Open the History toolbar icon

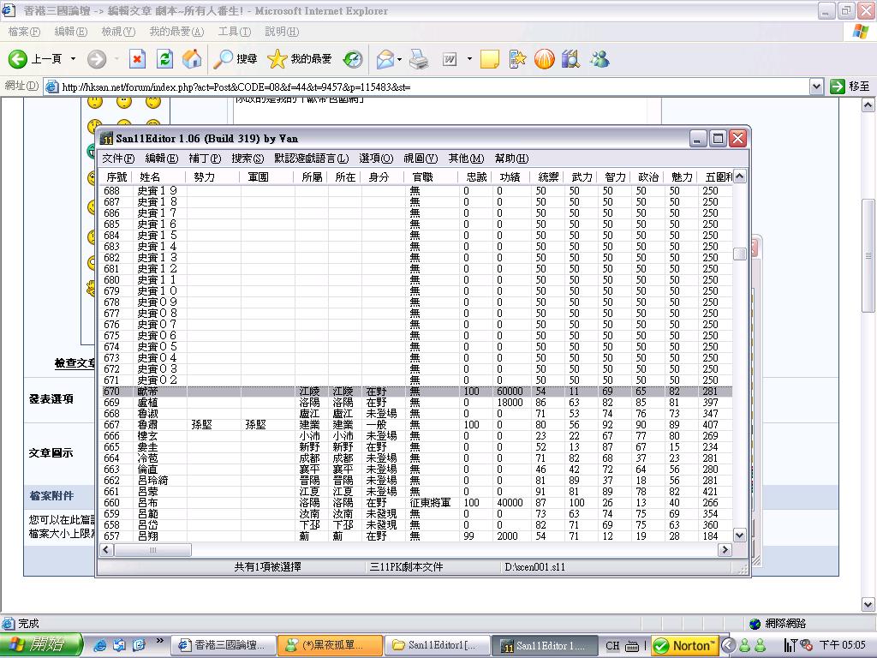coord(353,59)
